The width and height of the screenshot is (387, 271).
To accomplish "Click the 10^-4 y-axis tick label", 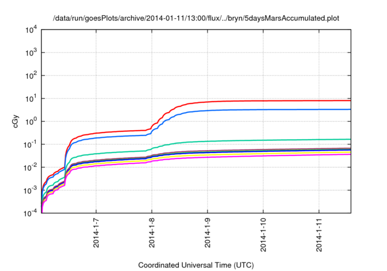I will coord(31,213).
